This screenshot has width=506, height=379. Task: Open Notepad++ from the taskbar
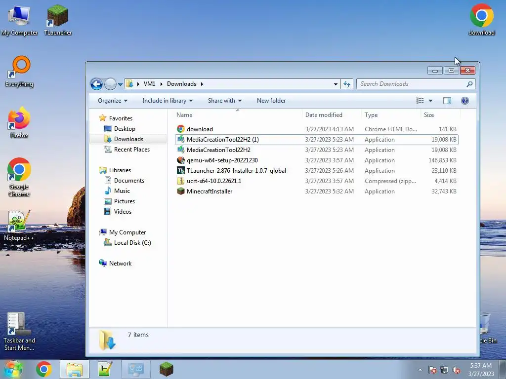105,369
